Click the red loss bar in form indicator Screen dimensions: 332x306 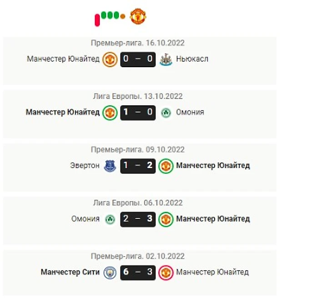coord(97,20)
